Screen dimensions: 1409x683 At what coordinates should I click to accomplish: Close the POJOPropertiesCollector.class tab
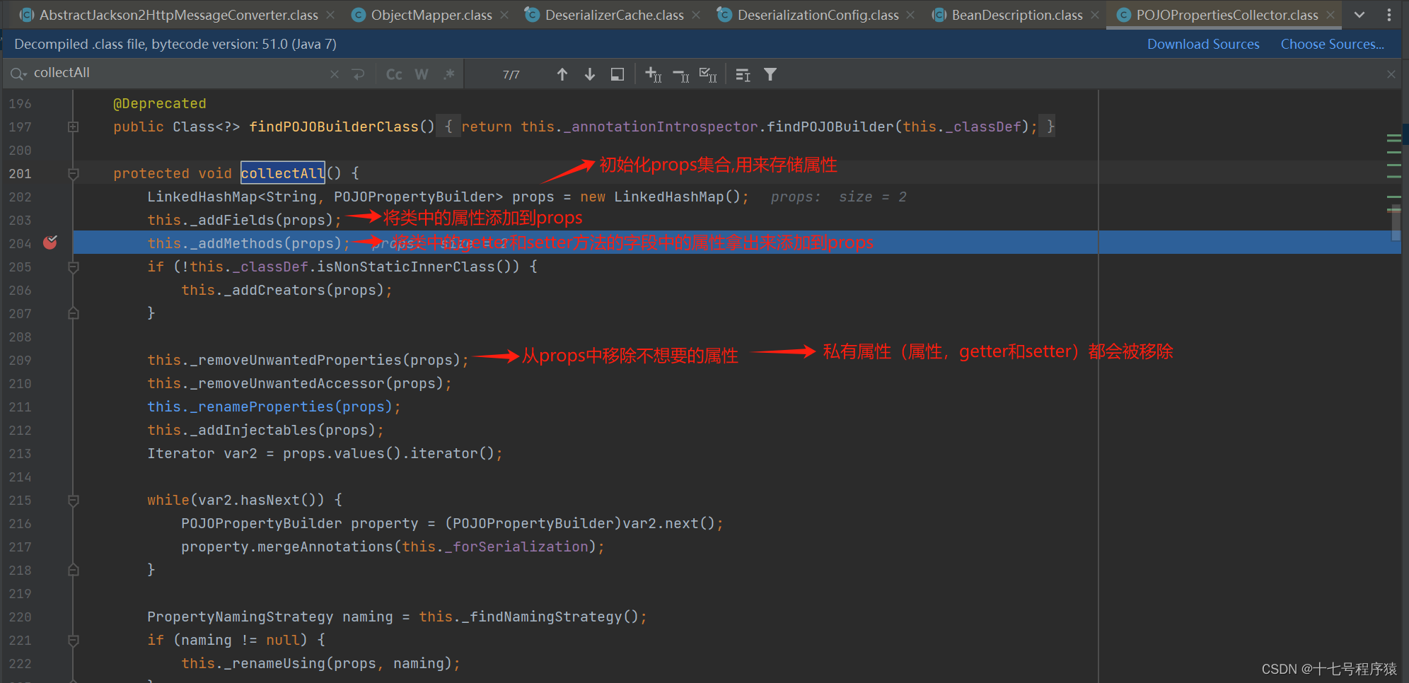(x=1330, y=15)
